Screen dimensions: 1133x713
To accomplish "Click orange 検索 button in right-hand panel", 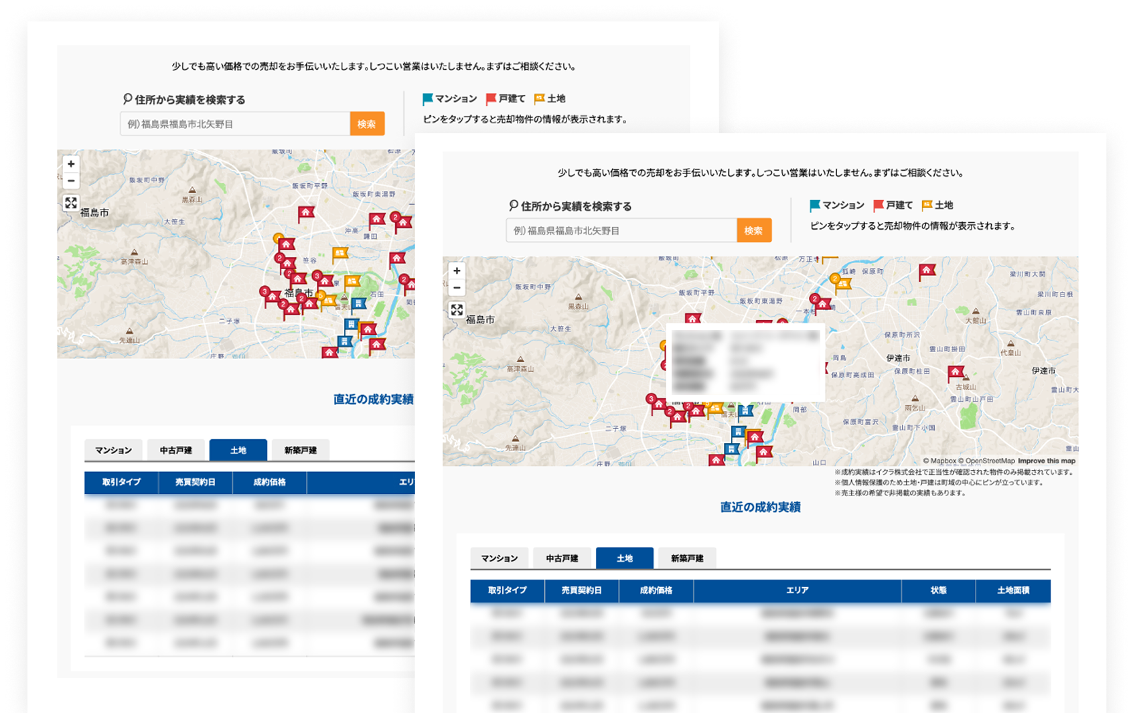I will click(753, 230).
